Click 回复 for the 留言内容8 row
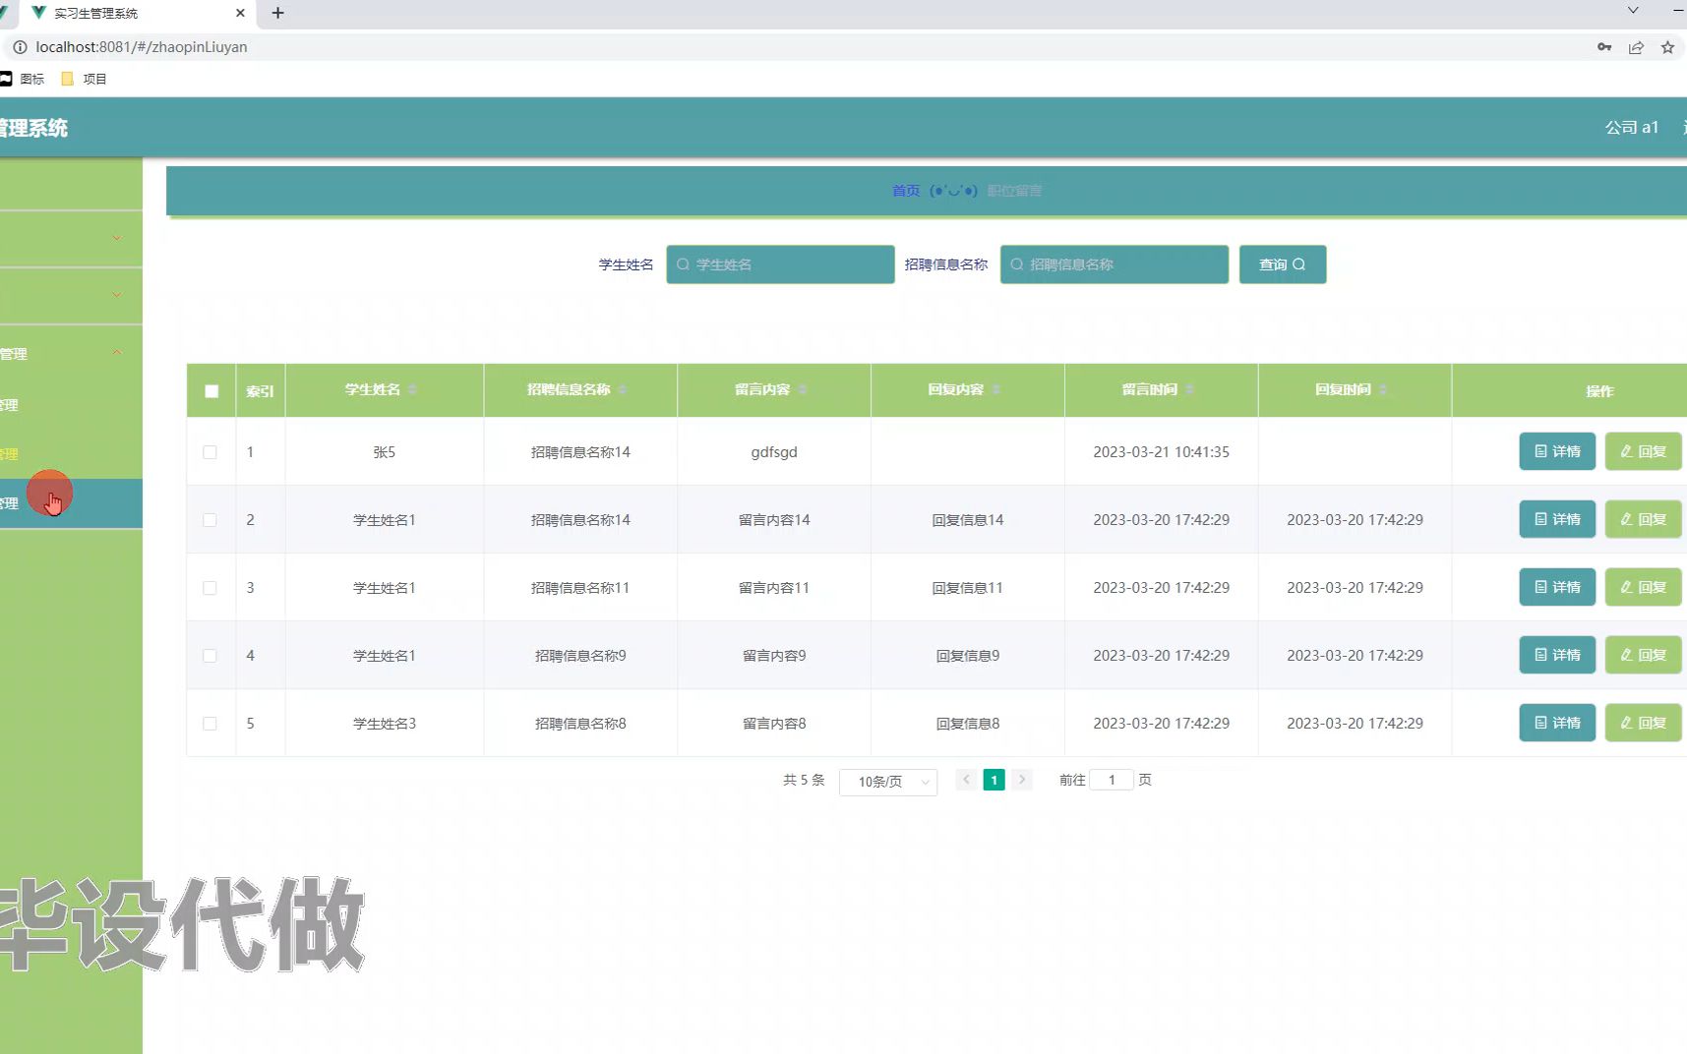Image resolution: width=1687 pixels, height=1054 pixels. (1643, 723)
